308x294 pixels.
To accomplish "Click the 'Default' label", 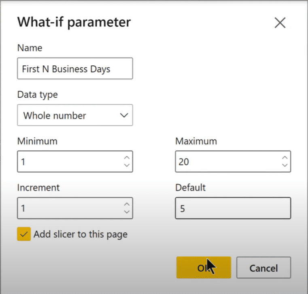I will (190, 187).
